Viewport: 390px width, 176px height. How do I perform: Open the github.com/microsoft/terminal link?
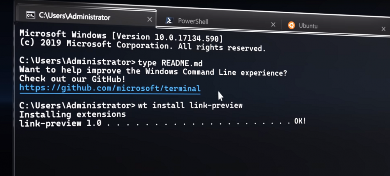pyautogui.click(x=110, y=88)
